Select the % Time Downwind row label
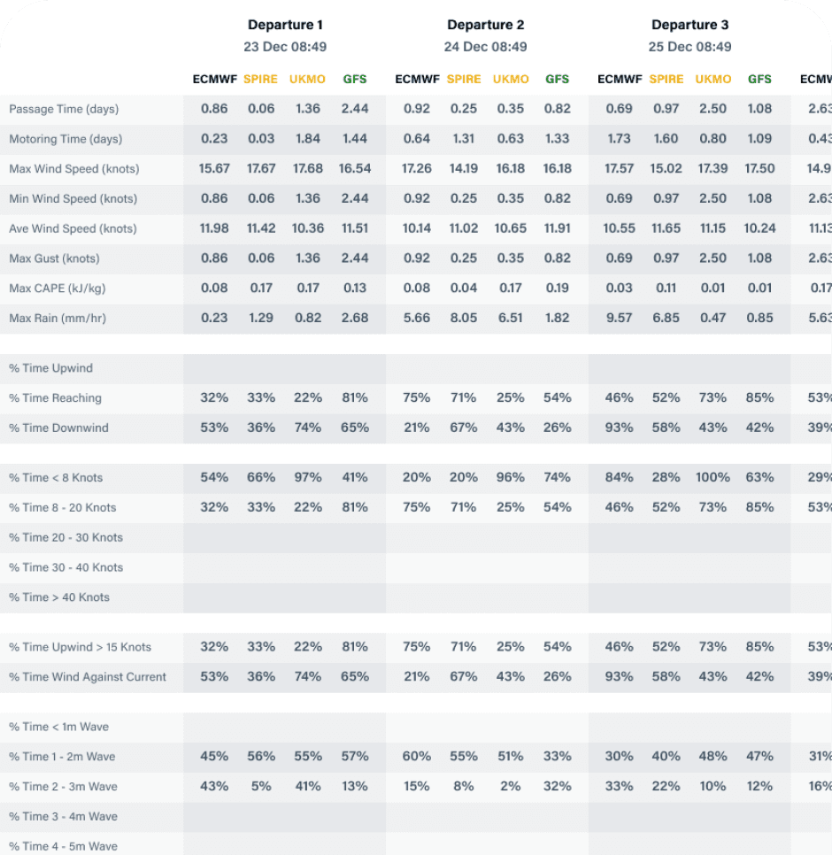Viewport: 832px width, 855px height. (x=58, y=428)
